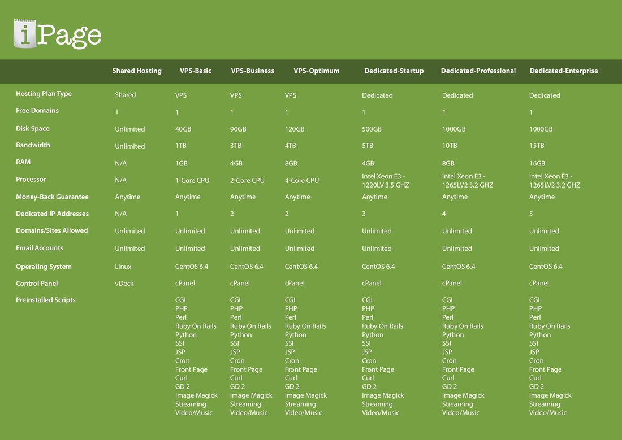Click the Dedicated-Startup column header
Screen dimensions: 622x440
[394, 71]
